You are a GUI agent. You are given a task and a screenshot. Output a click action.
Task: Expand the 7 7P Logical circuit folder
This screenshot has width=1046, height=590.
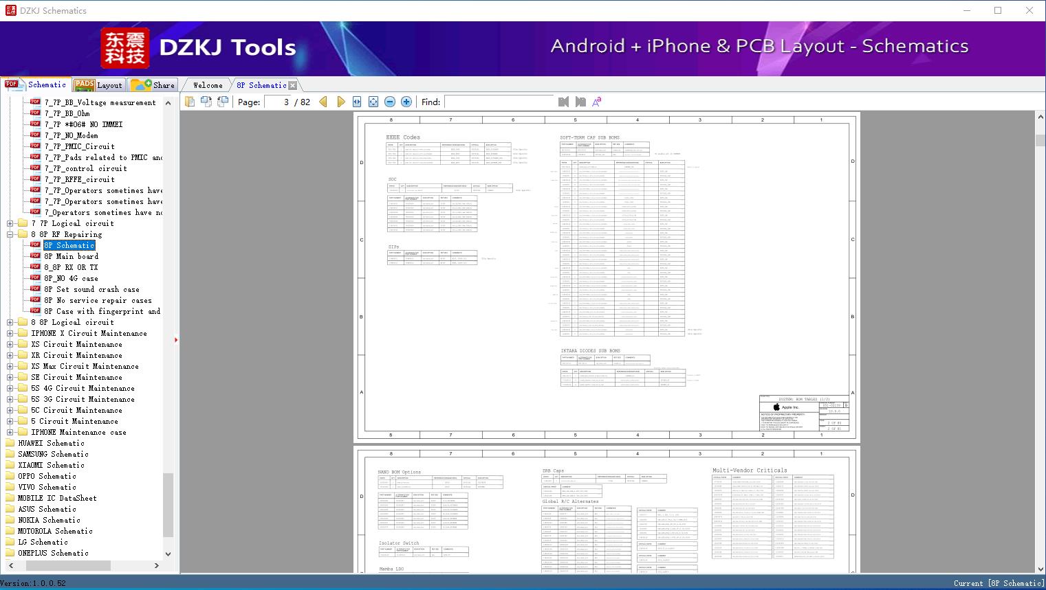(10, 223)
